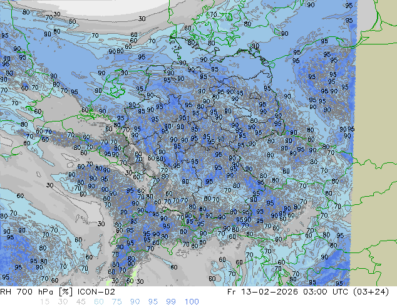This screenshot has height=307, width=397.
Task: Click the 30 value in the humidity legend
Action: (x=64, y=302)
